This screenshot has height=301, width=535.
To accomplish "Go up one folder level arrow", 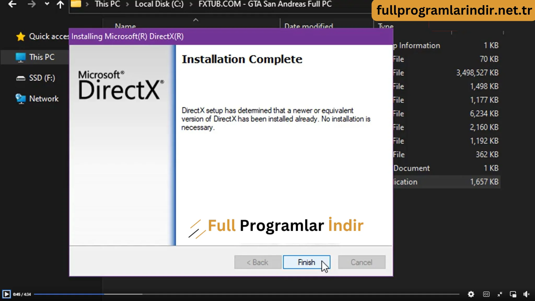I will [60, 4].
